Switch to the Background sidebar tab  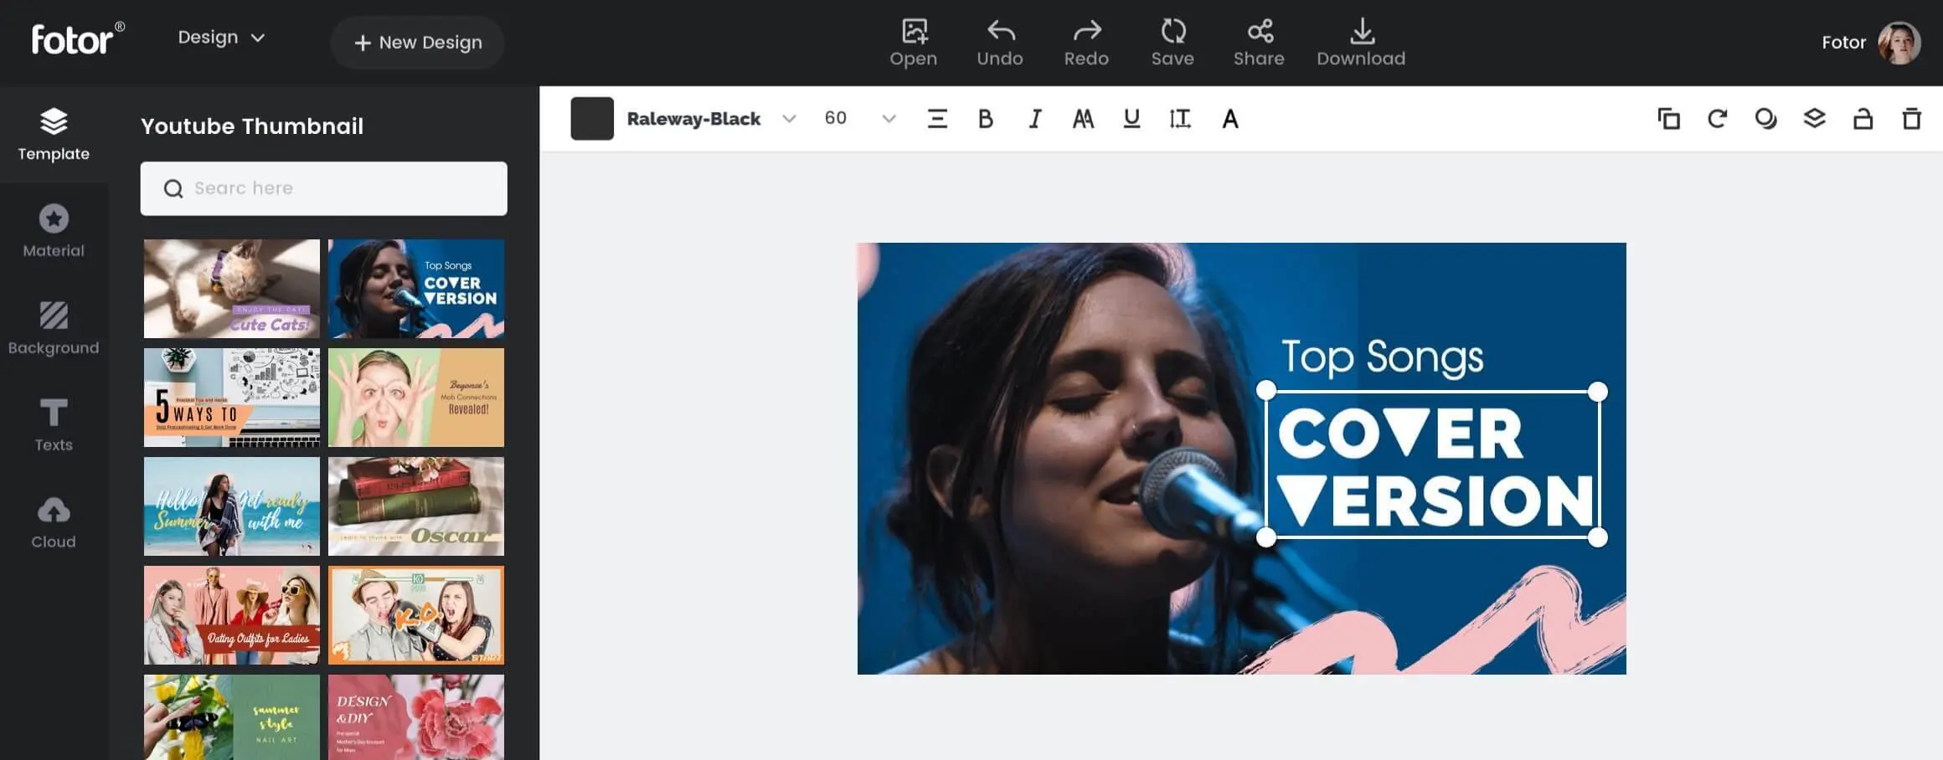point(54,328)
